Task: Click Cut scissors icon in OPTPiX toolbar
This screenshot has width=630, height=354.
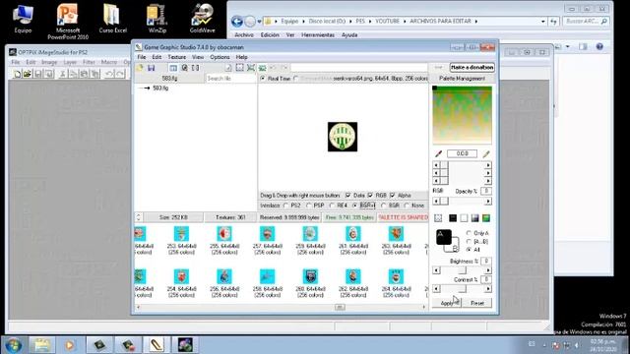Action: (x=63, y=74)
